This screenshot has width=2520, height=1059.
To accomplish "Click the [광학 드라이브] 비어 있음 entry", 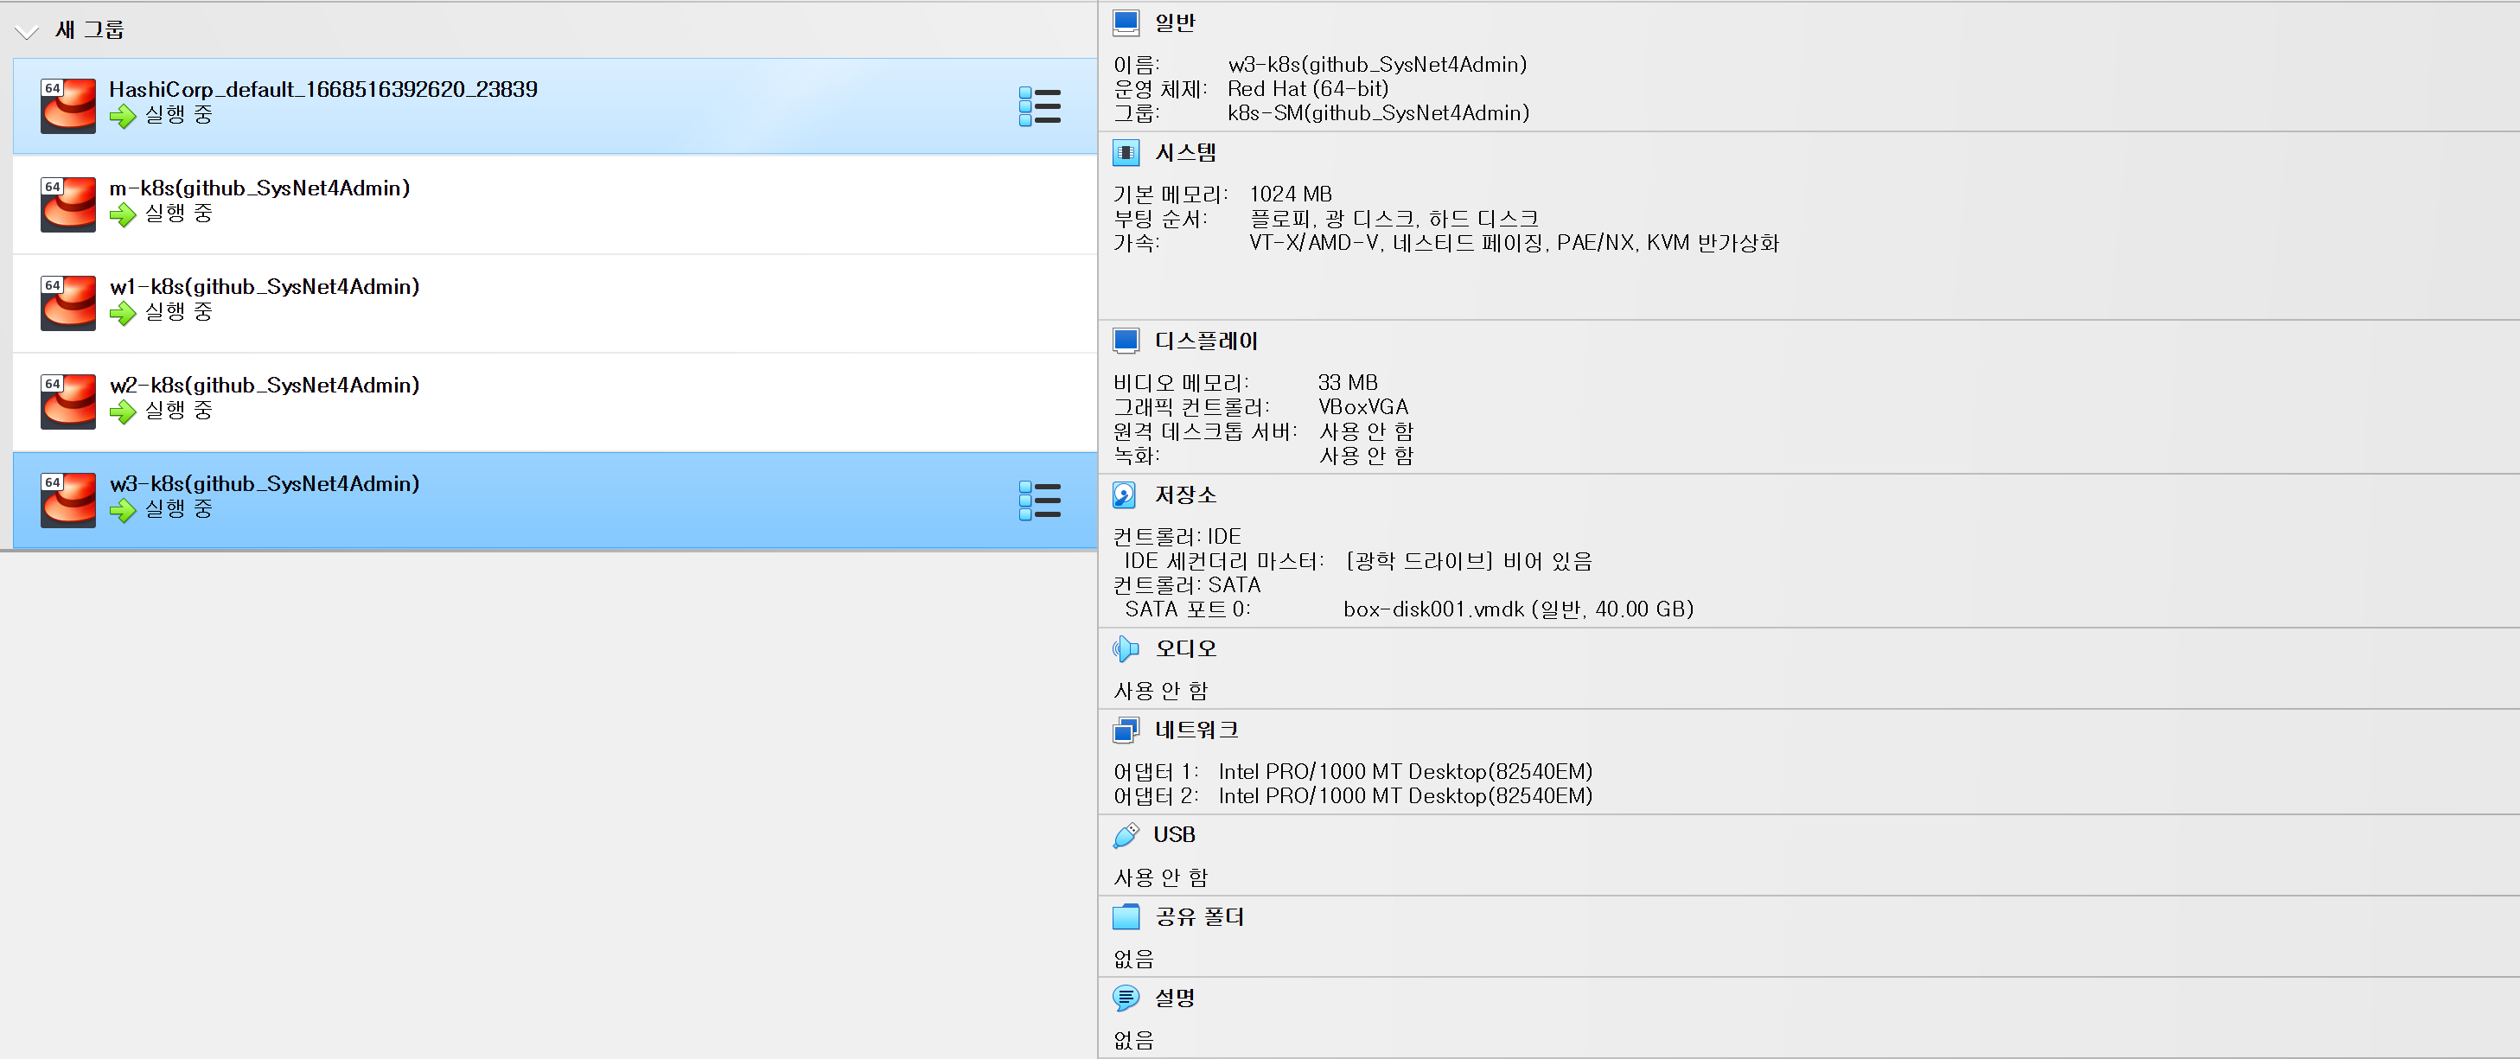I will coord(1469,561).
